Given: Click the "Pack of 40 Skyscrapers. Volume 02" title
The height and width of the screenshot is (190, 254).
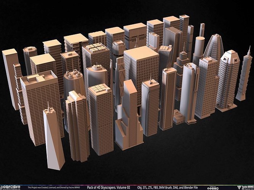Looking at the screenshot, I should [x=109, y=188].
